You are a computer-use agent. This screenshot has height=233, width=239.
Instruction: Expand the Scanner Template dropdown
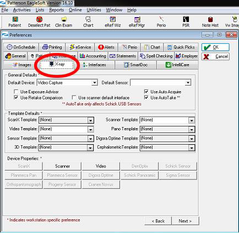point(192,120)
